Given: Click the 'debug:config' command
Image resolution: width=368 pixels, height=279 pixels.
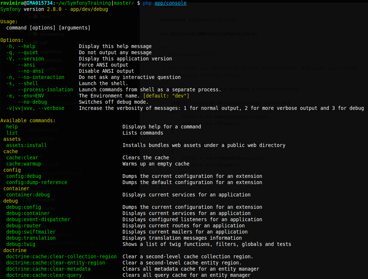Looking at the screenshot, I should click(x=24, y=207).
